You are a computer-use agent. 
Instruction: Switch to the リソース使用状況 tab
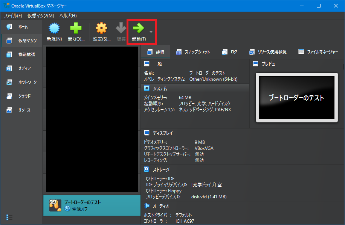267,52
